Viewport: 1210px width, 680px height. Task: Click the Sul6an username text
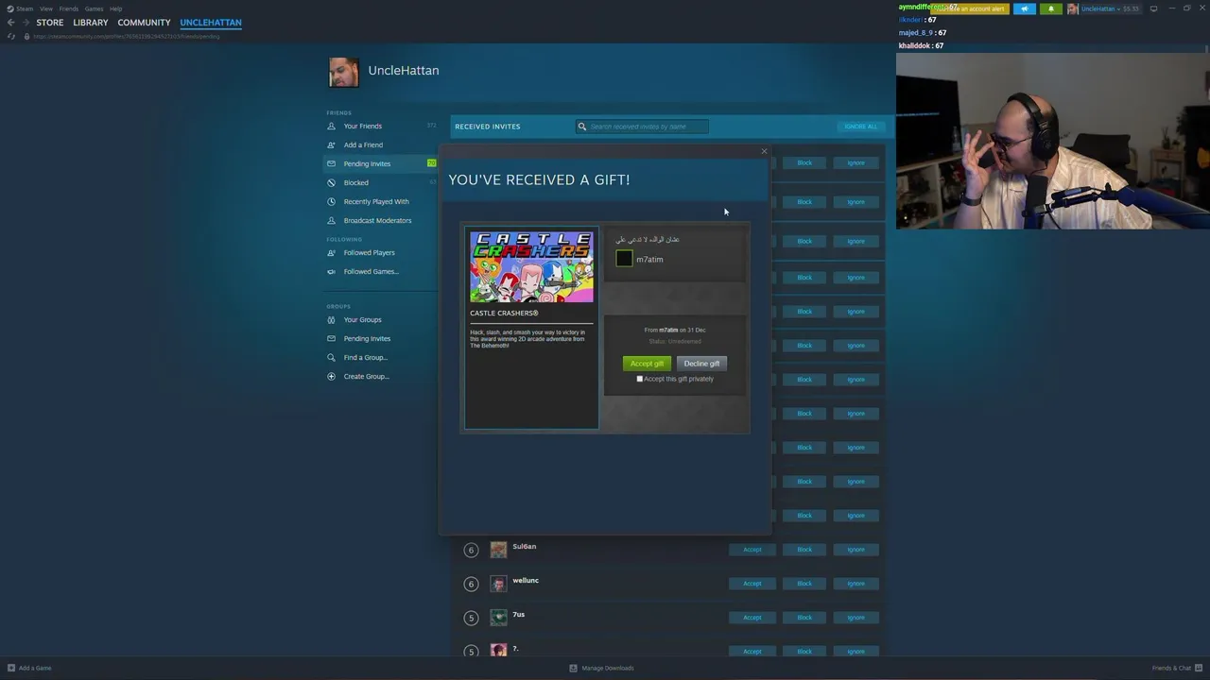tap(525, 546)
